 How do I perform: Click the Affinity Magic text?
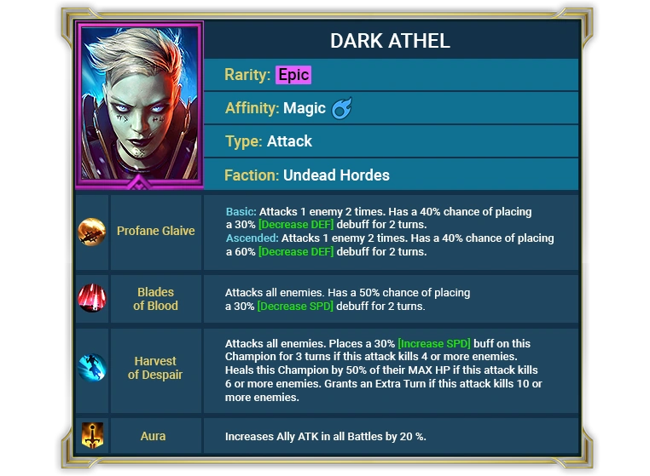coord(276,108)
